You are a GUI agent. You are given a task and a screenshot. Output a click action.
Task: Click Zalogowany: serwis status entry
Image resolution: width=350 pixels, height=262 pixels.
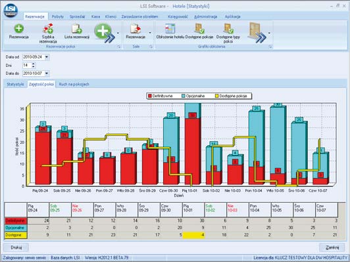[x=24, y=258]
